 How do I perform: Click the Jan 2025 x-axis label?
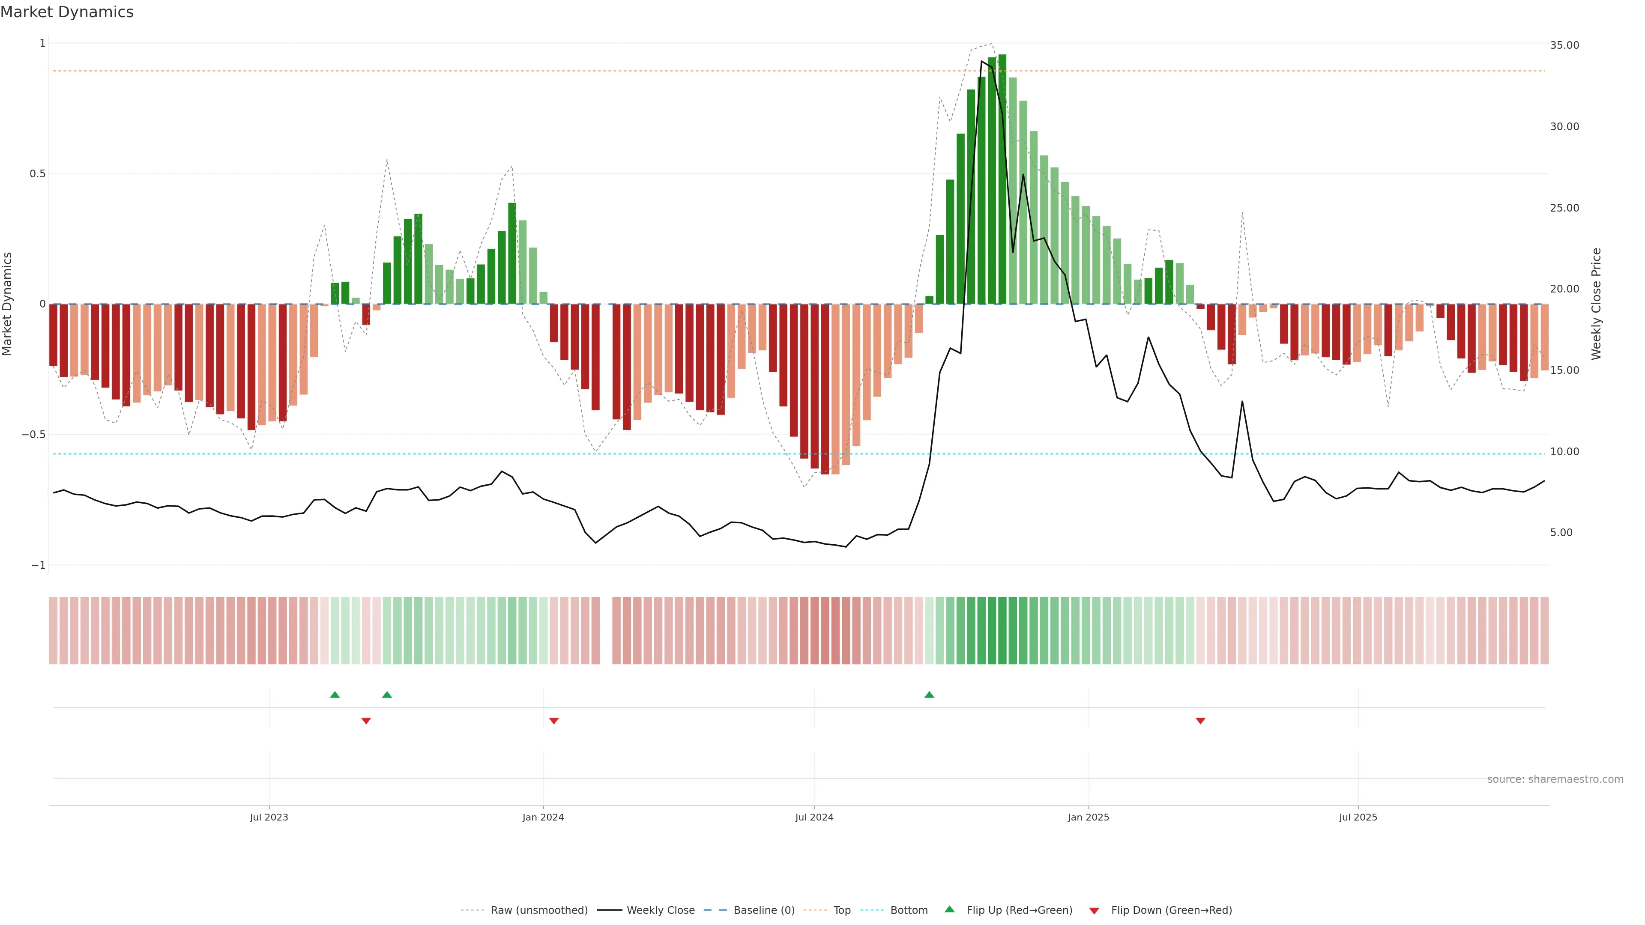(x=1088, y=817)
